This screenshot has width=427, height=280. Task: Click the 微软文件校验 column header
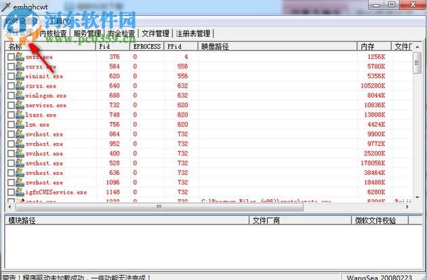[380, 220]
